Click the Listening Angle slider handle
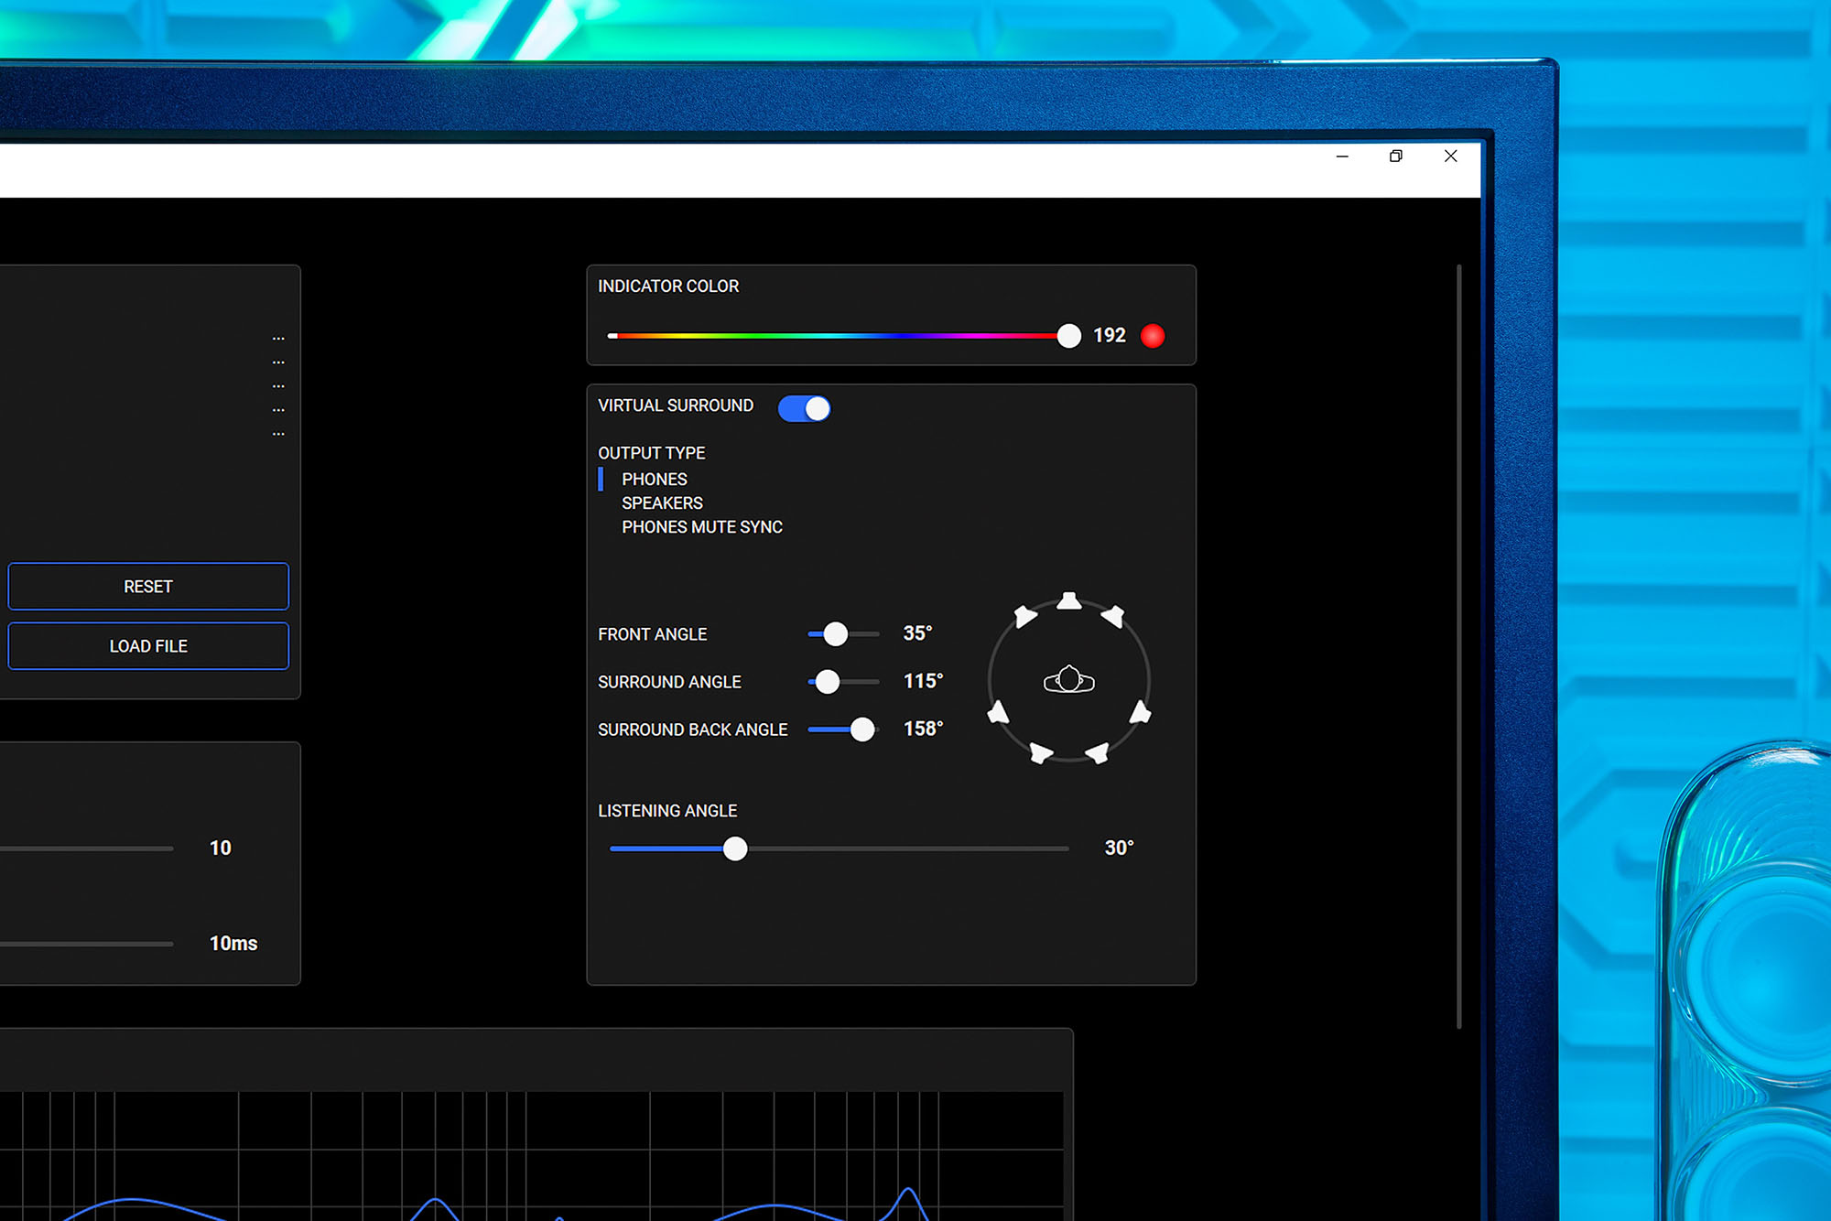Screen dimensions: 1831x1221 click(x=735, y=848)
